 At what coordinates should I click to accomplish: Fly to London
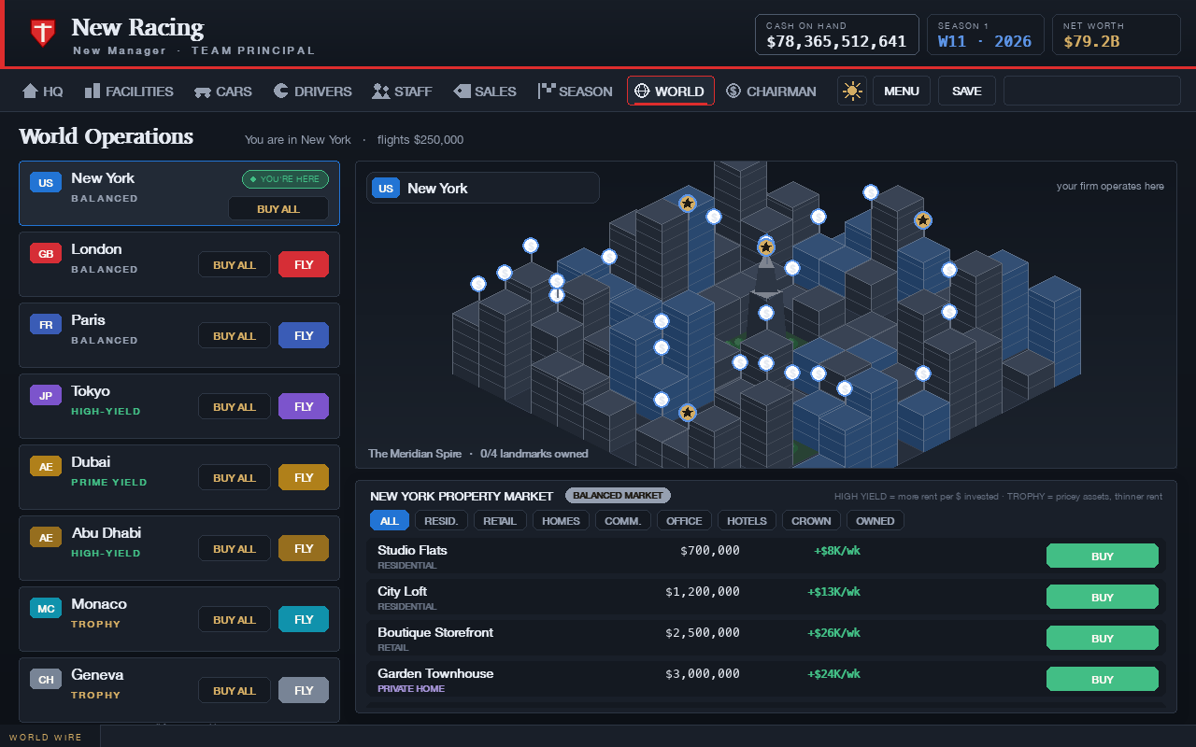click(304, 264)
